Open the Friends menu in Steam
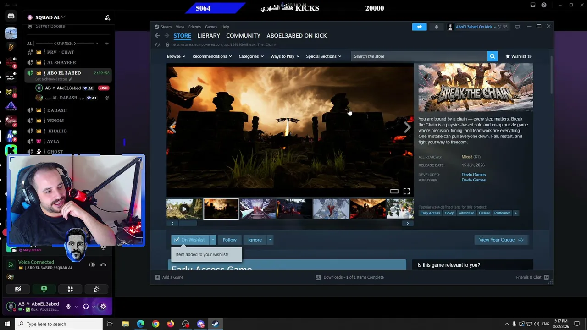This screenshot has height=330, width=587. pyautogui.click(x=194, y=27)
